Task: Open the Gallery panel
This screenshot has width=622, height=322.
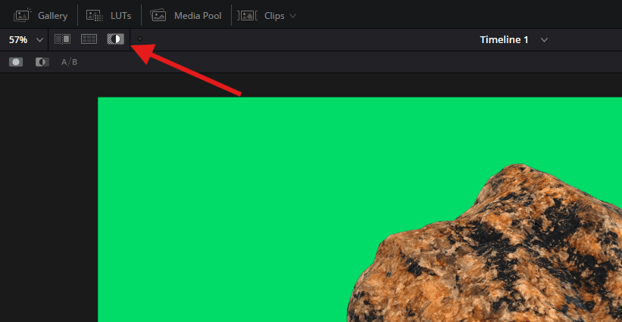Action: pyautogui.click(x=40, y=16)
